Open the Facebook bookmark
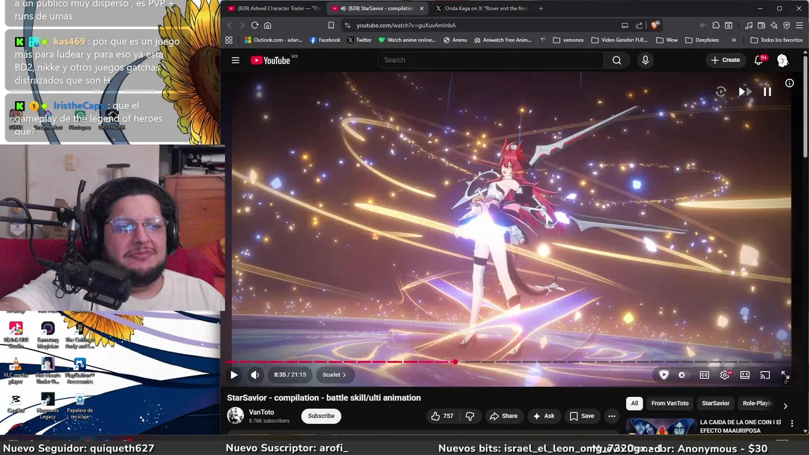The width and height of the screenshot is (809, 455). pos(325,40)
